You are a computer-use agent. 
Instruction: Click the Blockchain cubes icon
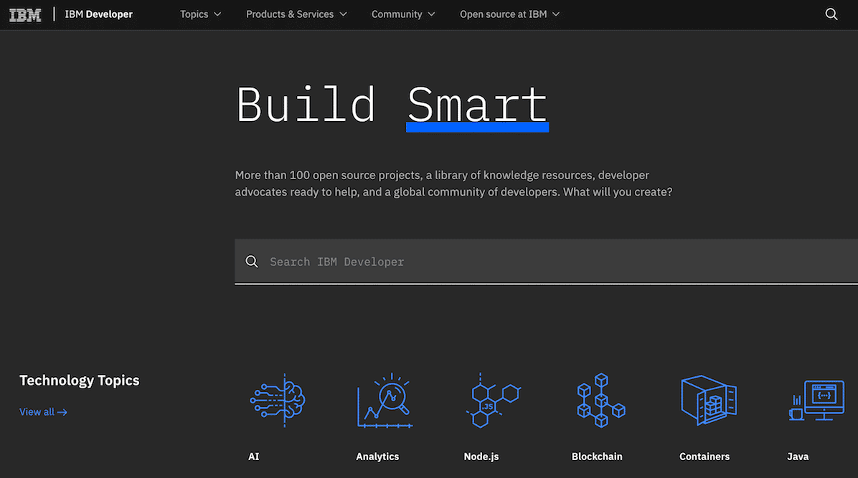point(601,401)
